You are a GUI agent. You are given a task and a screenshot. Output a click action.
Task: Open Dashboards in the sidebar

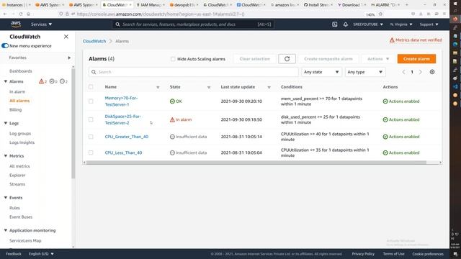(21, 71)
